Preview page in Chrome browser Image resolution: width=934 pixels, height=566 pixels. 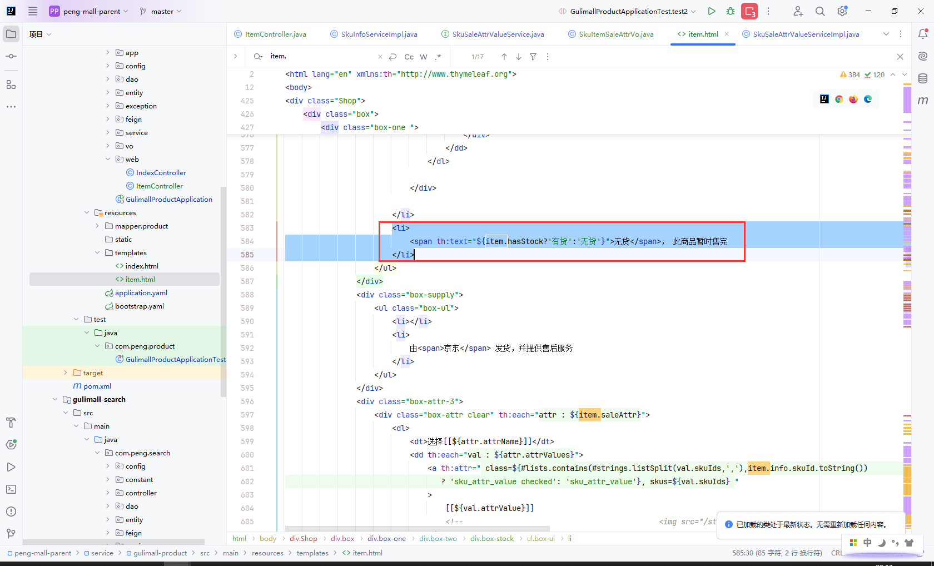839,99
